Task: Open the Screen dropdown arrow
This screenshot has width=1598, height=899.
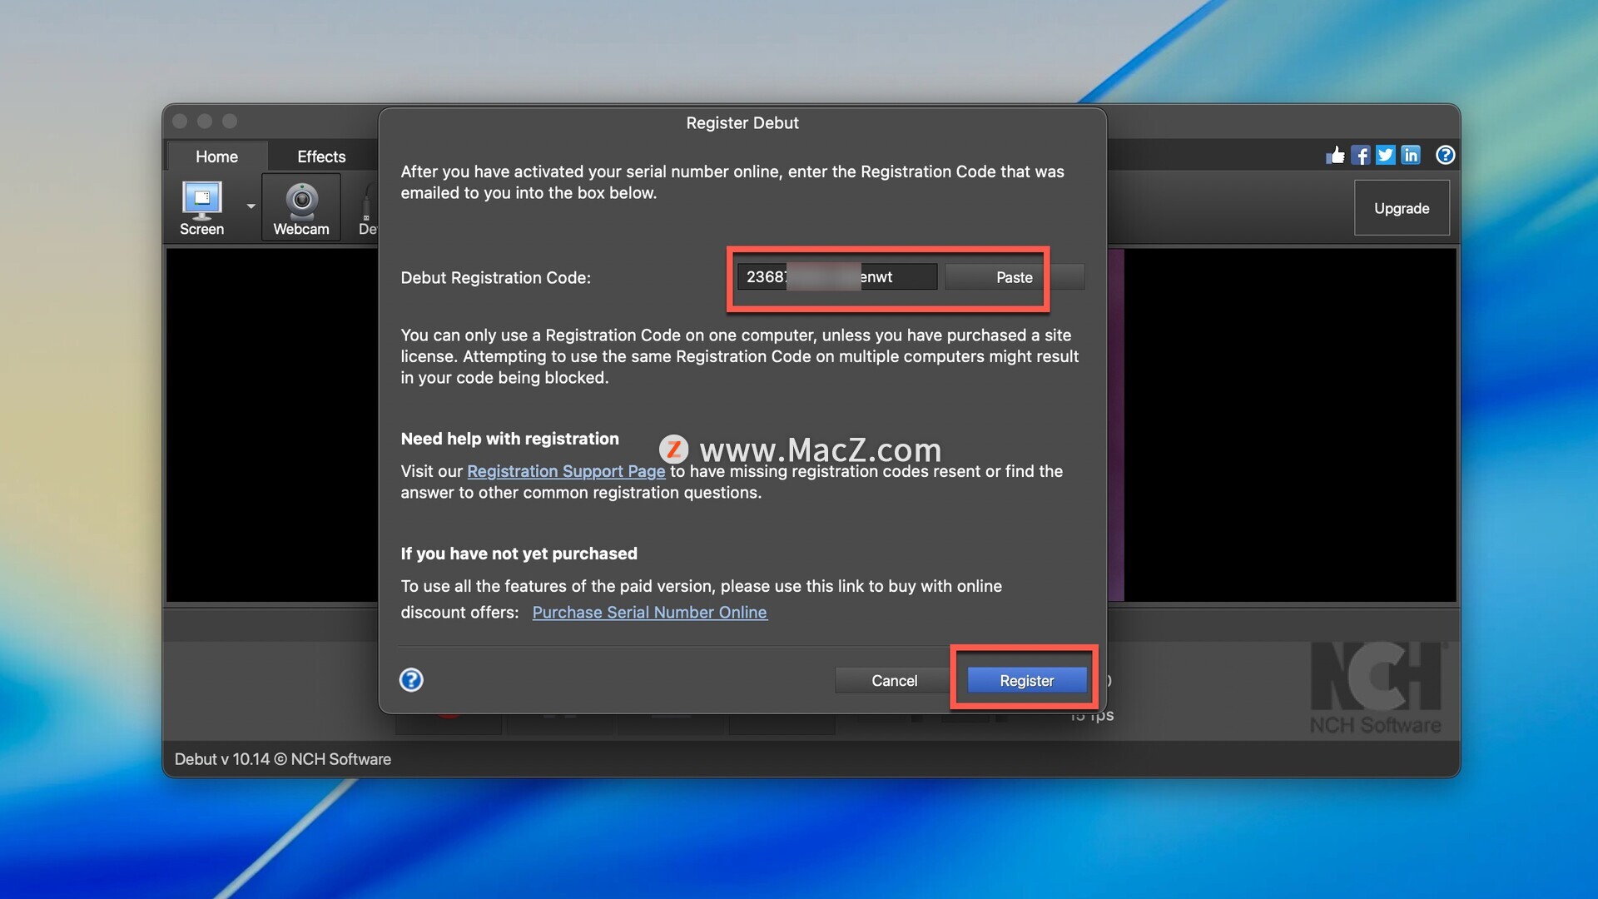Action: click(251, 206)
